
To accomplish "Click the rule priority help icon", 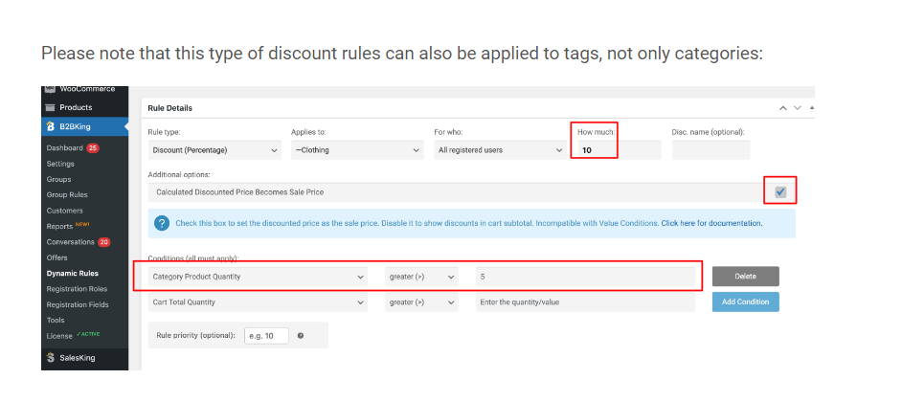I will point(301,336).
